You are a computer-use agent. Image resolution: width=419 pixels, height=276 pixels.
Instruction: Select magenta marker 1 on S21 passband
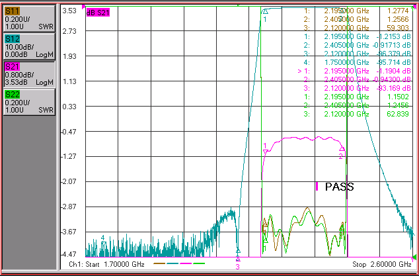[x=265, y=152]
